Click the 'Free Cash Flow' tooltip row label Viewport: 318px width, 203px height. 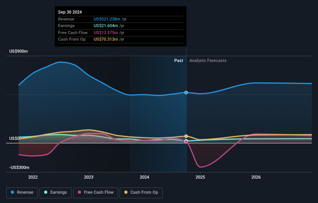pos(73,33)
